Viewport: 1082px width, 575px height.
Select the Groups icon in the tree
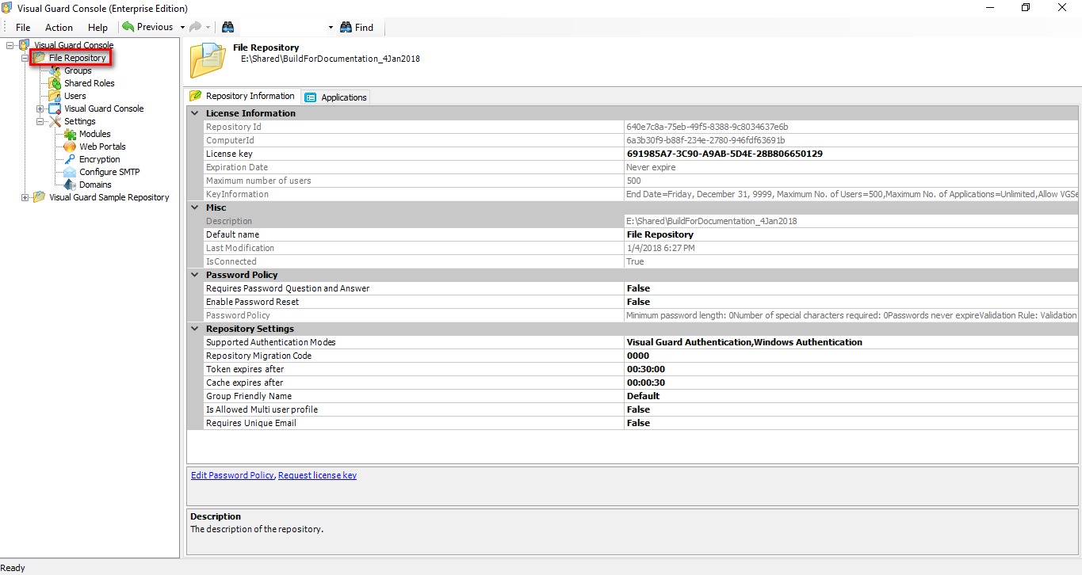click(55, 70)
